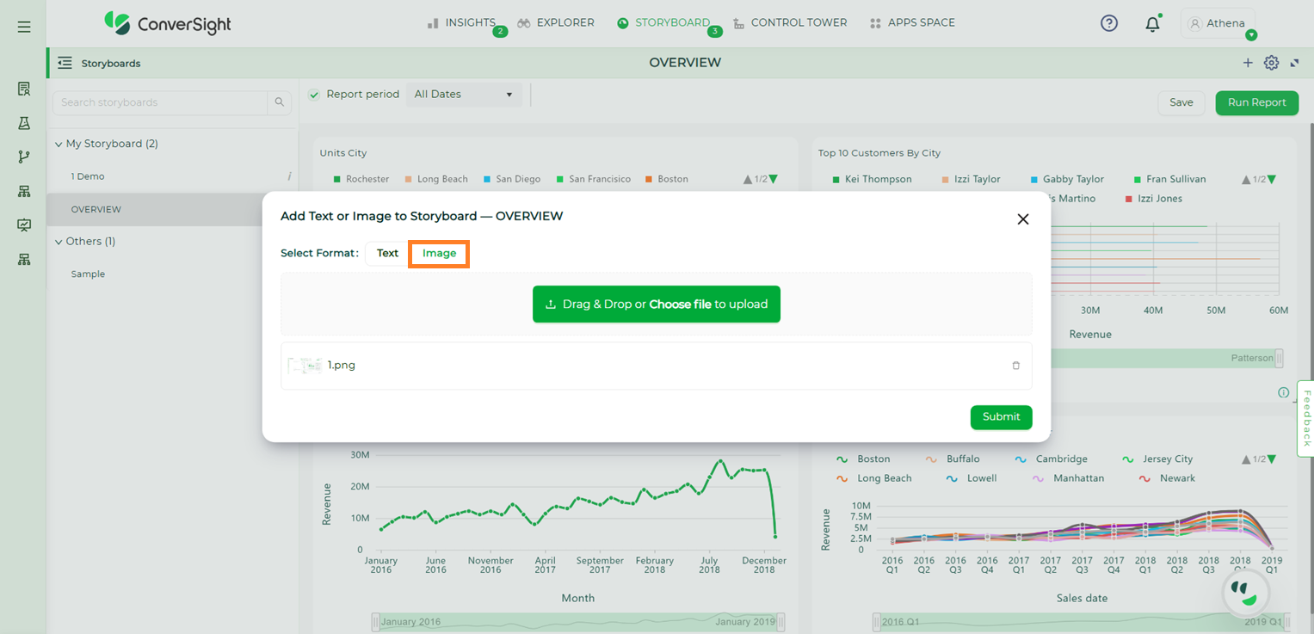Open the storyboard settings gear
This screenshot has height=634, width=1314.
pos(1272,63)
